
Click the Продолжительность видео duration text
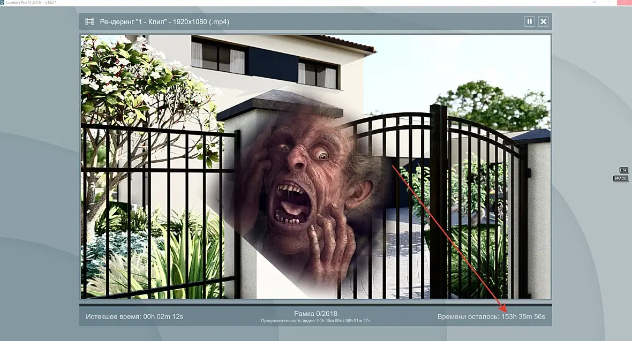pyautogui.click(x=315, y=321)
